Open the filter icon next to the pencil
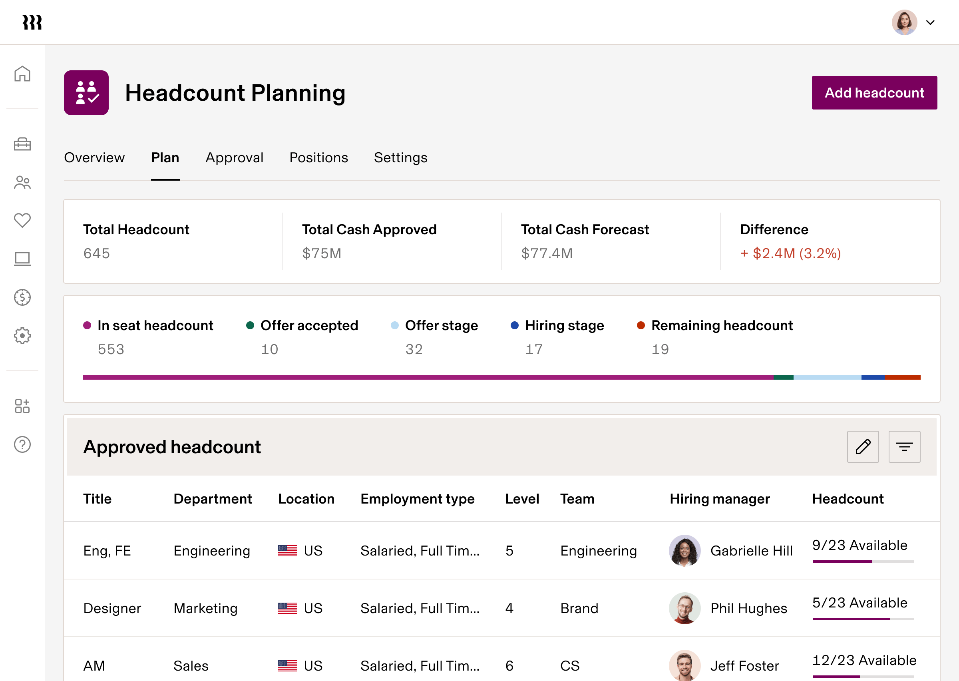 click(x=905, y=446)
